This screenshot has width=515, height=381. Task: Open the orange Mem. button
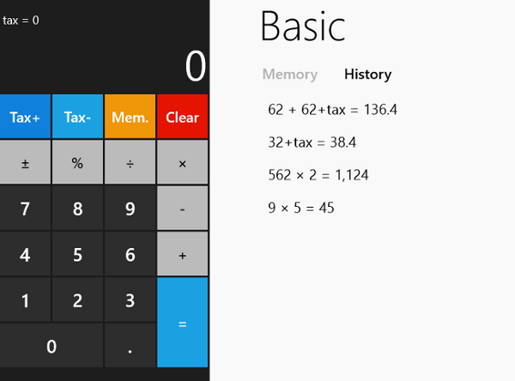(130, 117)
